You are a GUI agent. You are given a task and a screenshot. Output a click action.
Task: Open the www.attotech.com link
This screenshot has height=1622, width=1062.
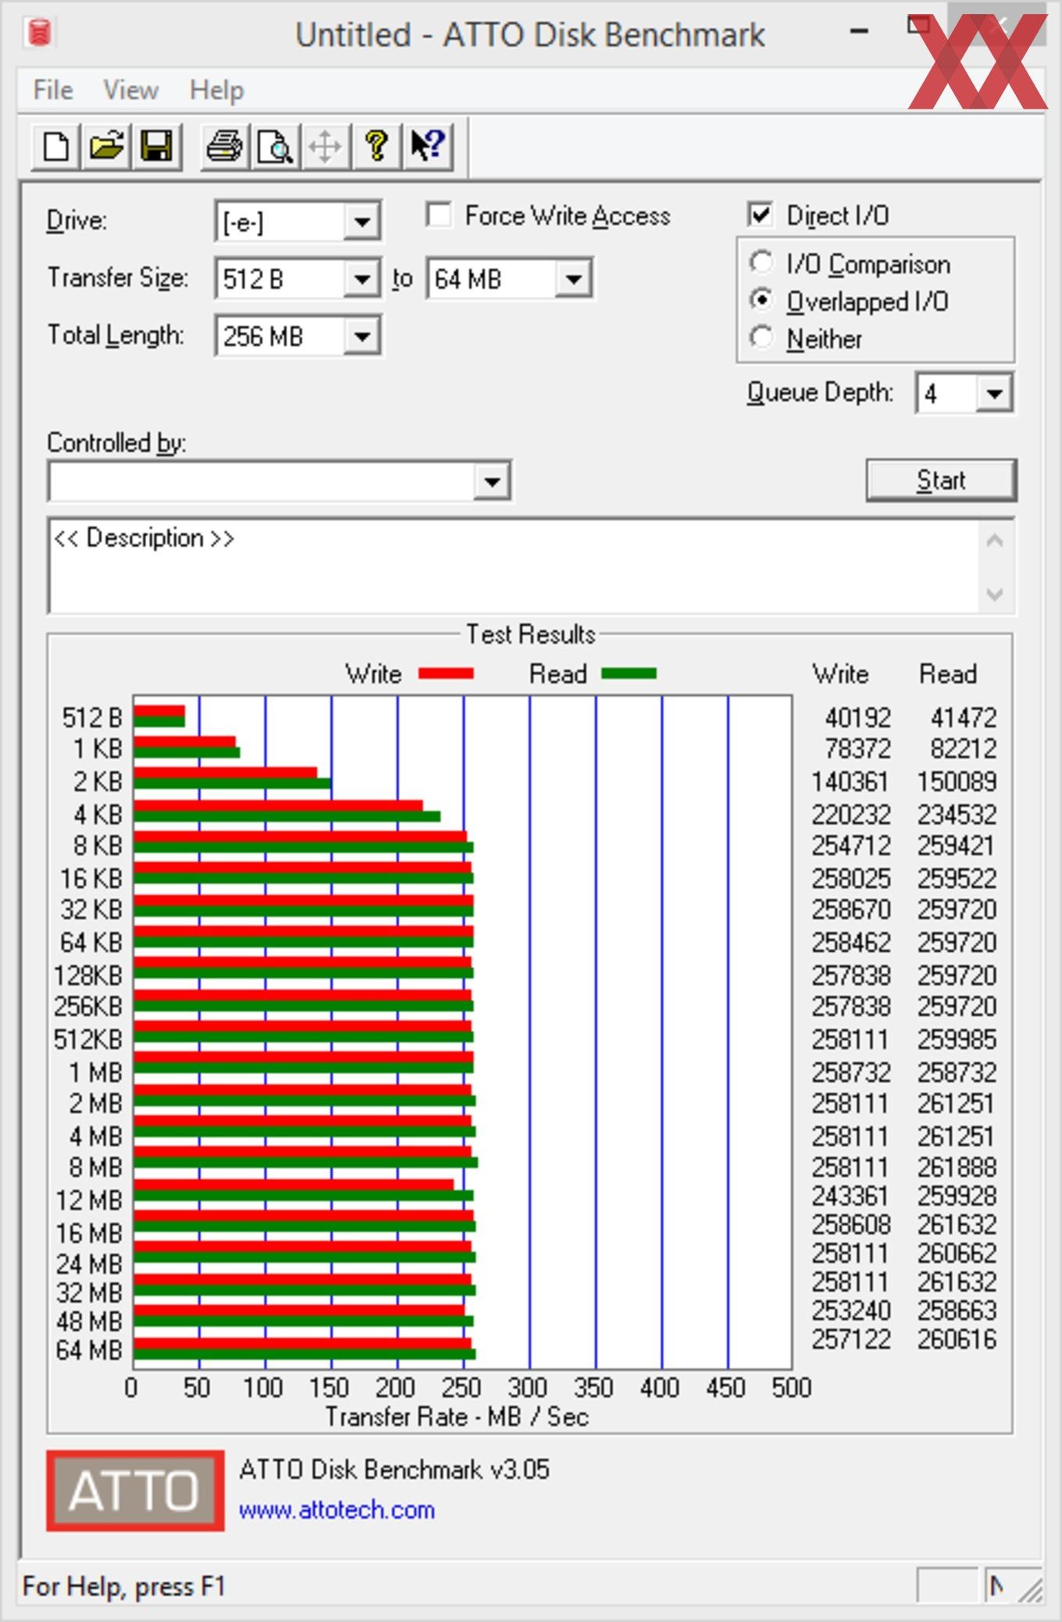(337, 1510)
